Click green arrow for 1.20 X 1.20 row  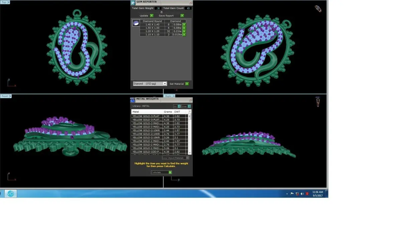(184, 31)
